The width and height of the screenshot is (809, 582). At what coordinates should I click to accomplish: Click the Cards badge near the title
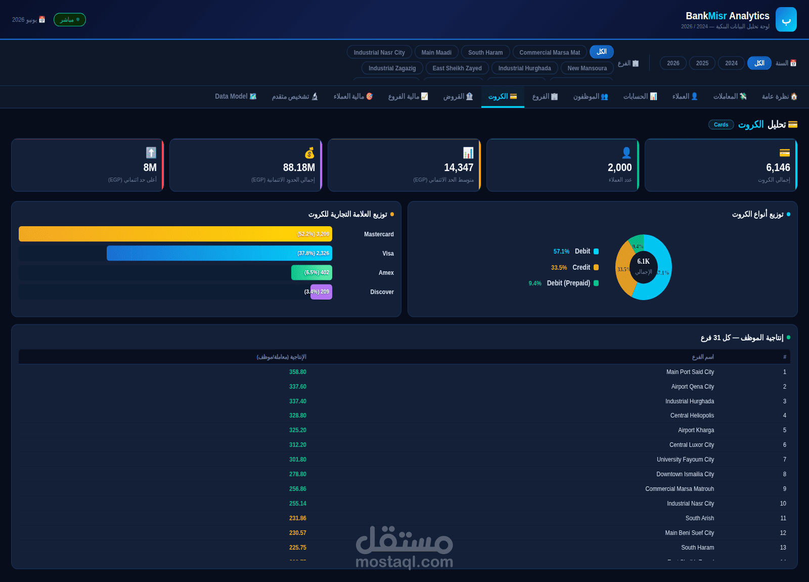(721, 124)
